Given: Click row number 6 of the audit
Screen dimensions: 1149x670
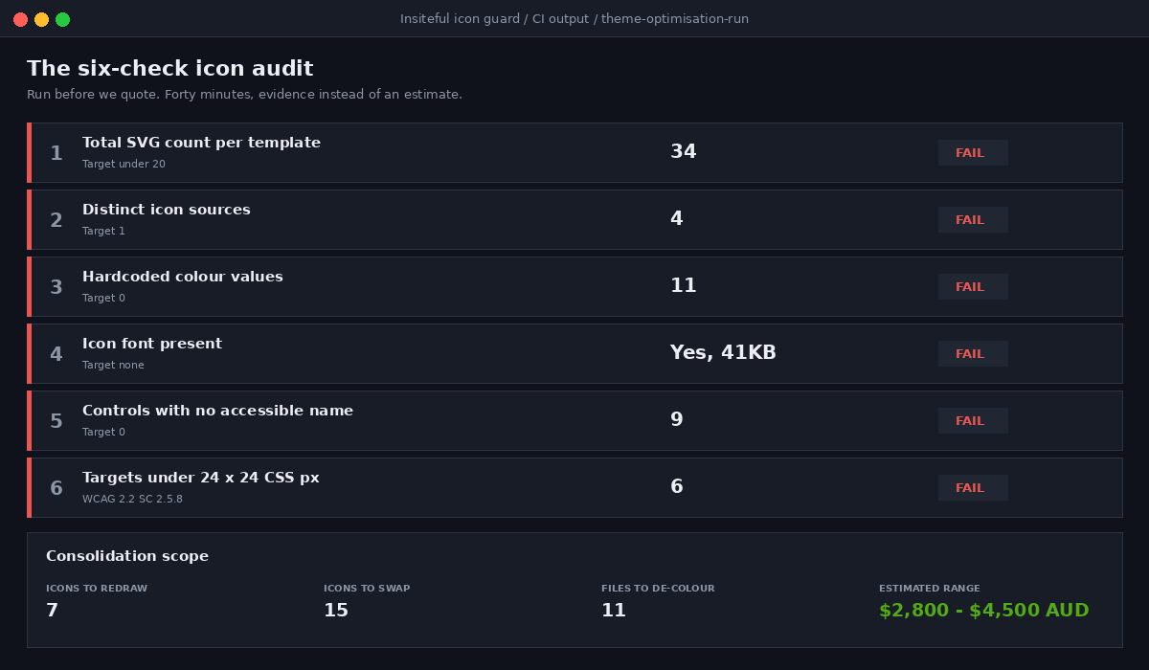Looking at the screenshot, I should 56,488.
